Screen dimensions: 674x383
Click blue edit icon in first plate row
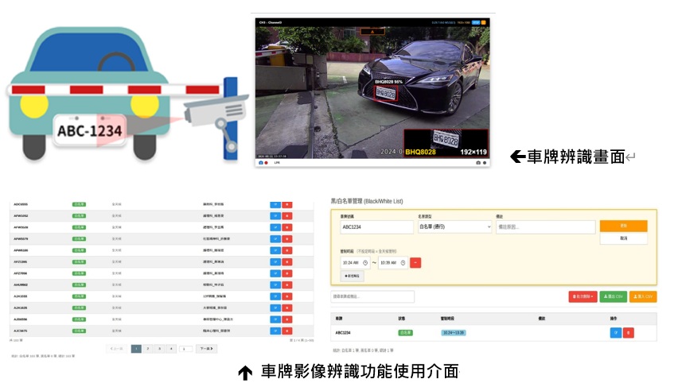(275, 204)
